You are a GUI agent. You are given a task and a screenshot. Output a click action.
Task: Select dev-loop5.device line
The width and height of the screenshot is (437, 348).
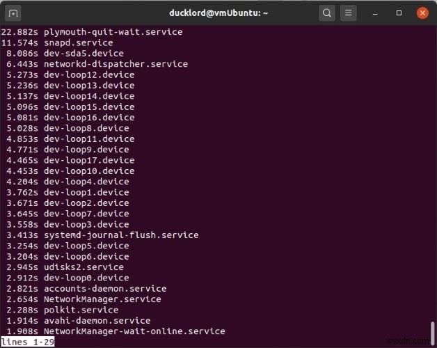point(67,246)
